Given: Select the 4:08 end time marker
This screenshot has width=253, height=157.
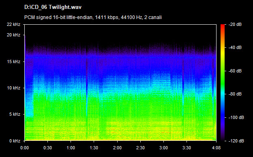Looking at the screenshot, I should tap(216, 148).
